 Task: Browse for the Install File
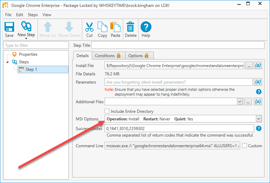(249, 65)
